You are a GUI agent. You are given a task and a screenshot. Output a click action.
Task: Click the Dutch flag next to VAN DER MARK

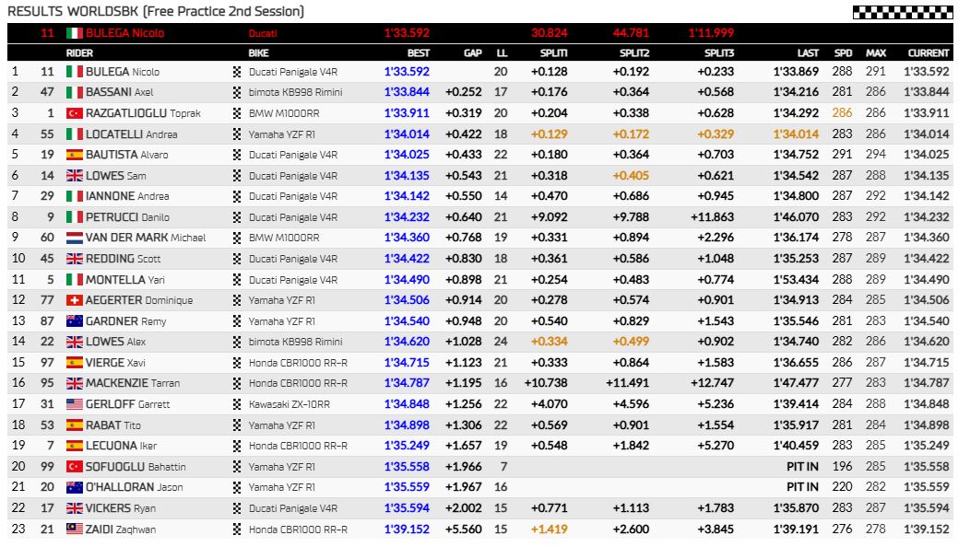[75, 238]
